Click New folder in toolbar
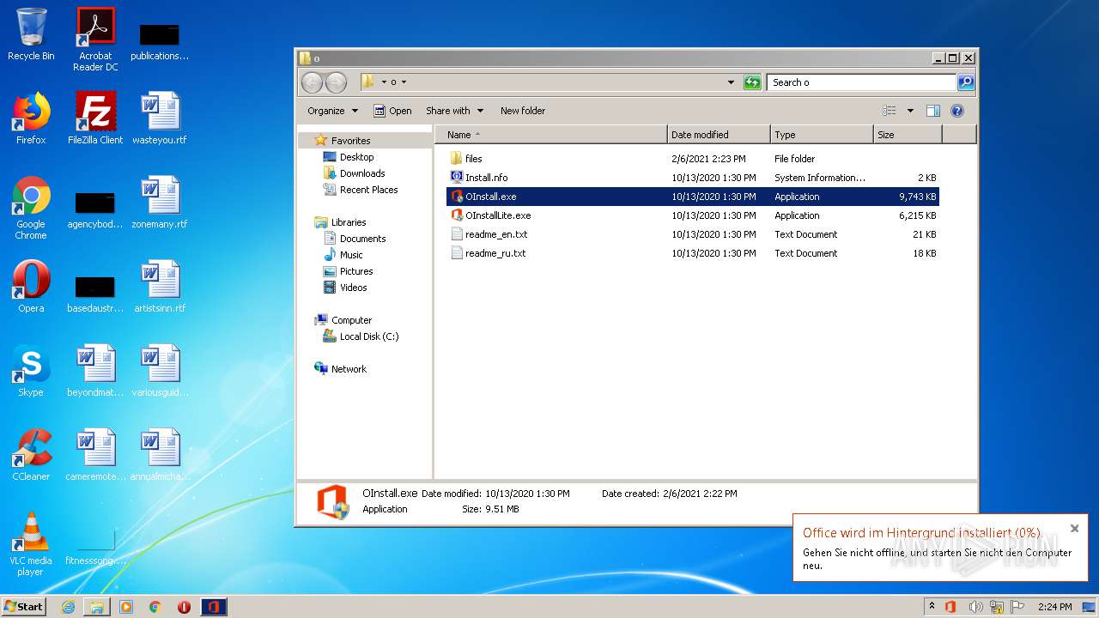 coord(523,111)
